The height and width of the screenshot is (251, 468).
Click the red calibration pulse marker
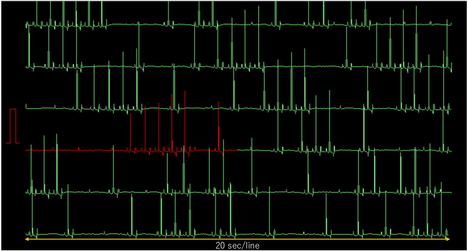tap(13, 126)
